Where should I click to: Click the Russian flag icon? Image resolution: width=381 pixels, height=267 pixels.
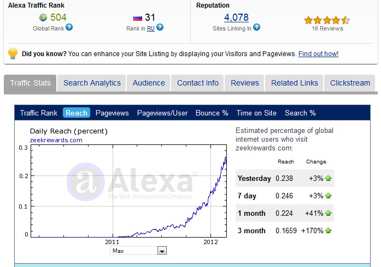coord(138,18)
